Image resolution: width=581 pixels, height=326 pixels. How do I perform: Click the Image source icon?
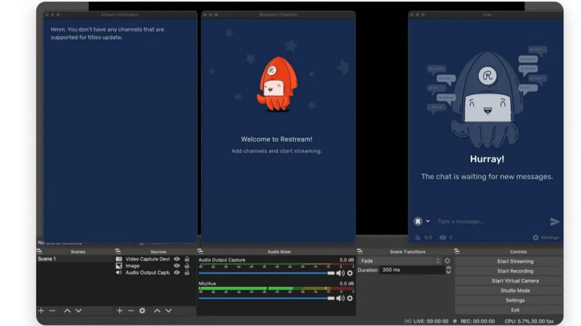(x=119, y=266)
